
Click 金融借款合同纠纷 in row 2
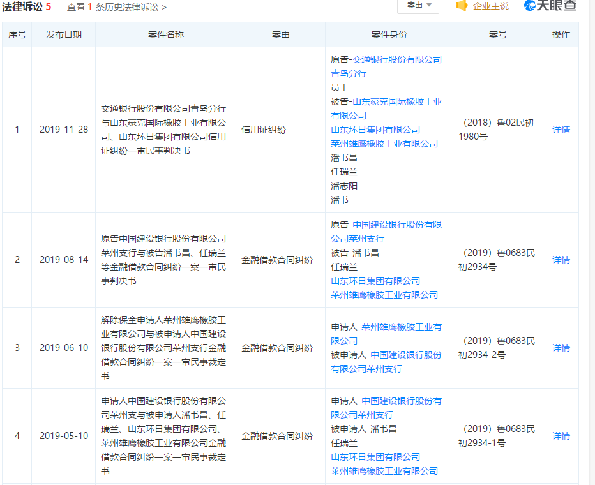(277, 260)
